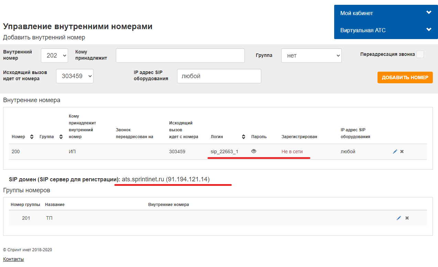Open Группа dropdown showing нет
438x267 pixels.
[x=311, y=56]
